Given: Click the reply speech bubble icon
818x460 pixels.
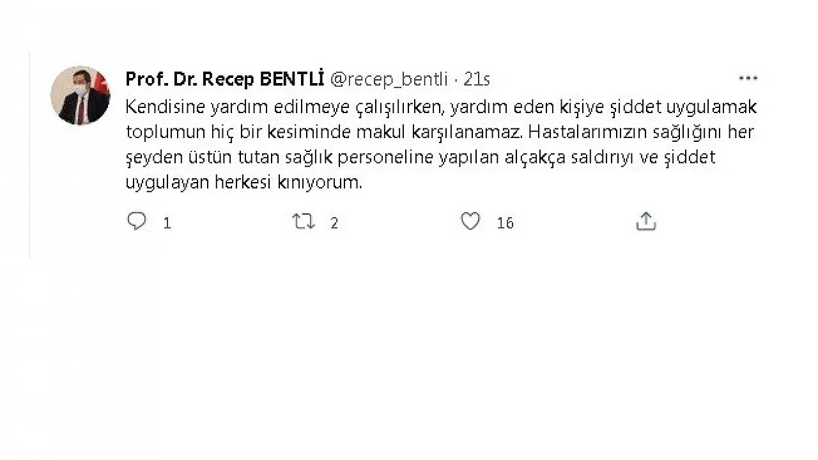Looking at the screenshot, I should pos(137,221).
